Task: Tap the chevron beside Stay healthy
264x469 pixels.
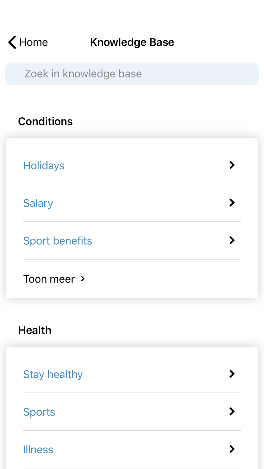Action: pos(232,374)
